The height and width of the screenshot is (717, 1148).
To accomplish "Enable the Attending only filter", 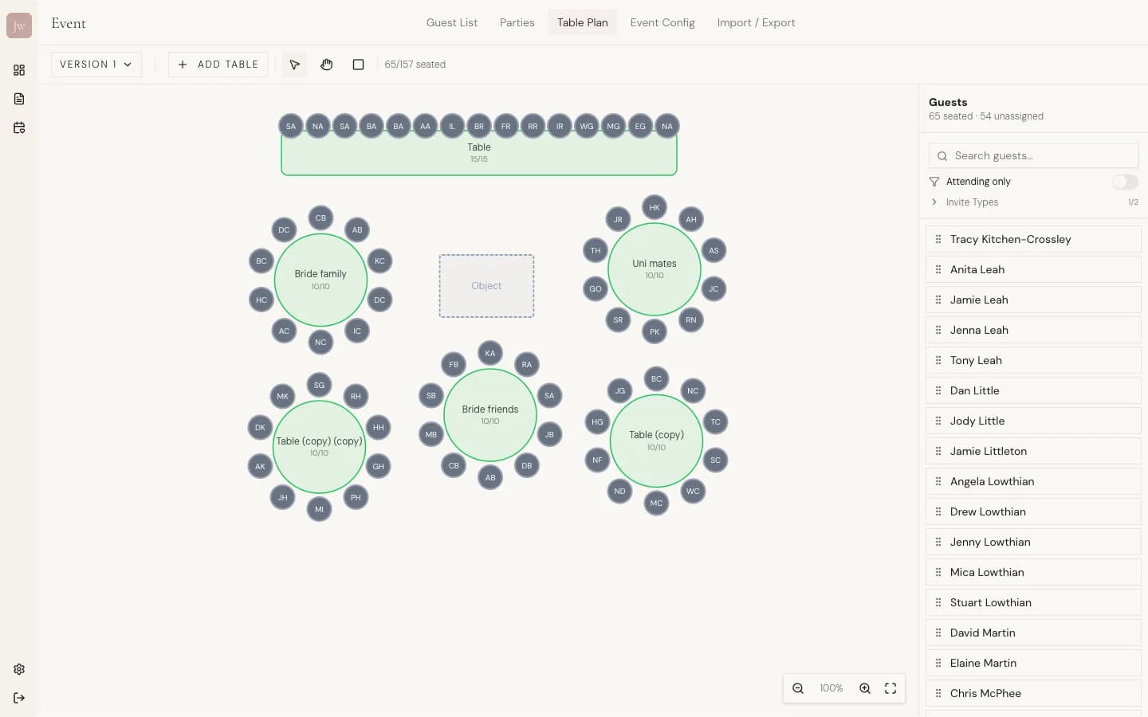I will coord(1125,182).
